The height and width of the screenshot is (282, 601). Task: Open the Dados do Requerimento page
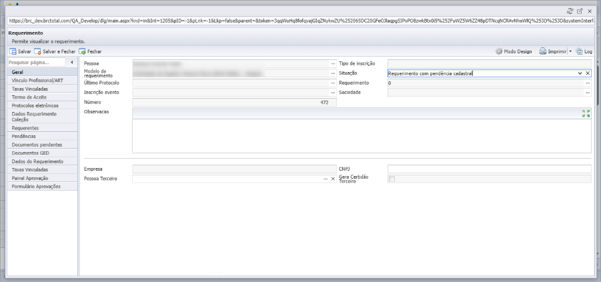tap(42, 161)
